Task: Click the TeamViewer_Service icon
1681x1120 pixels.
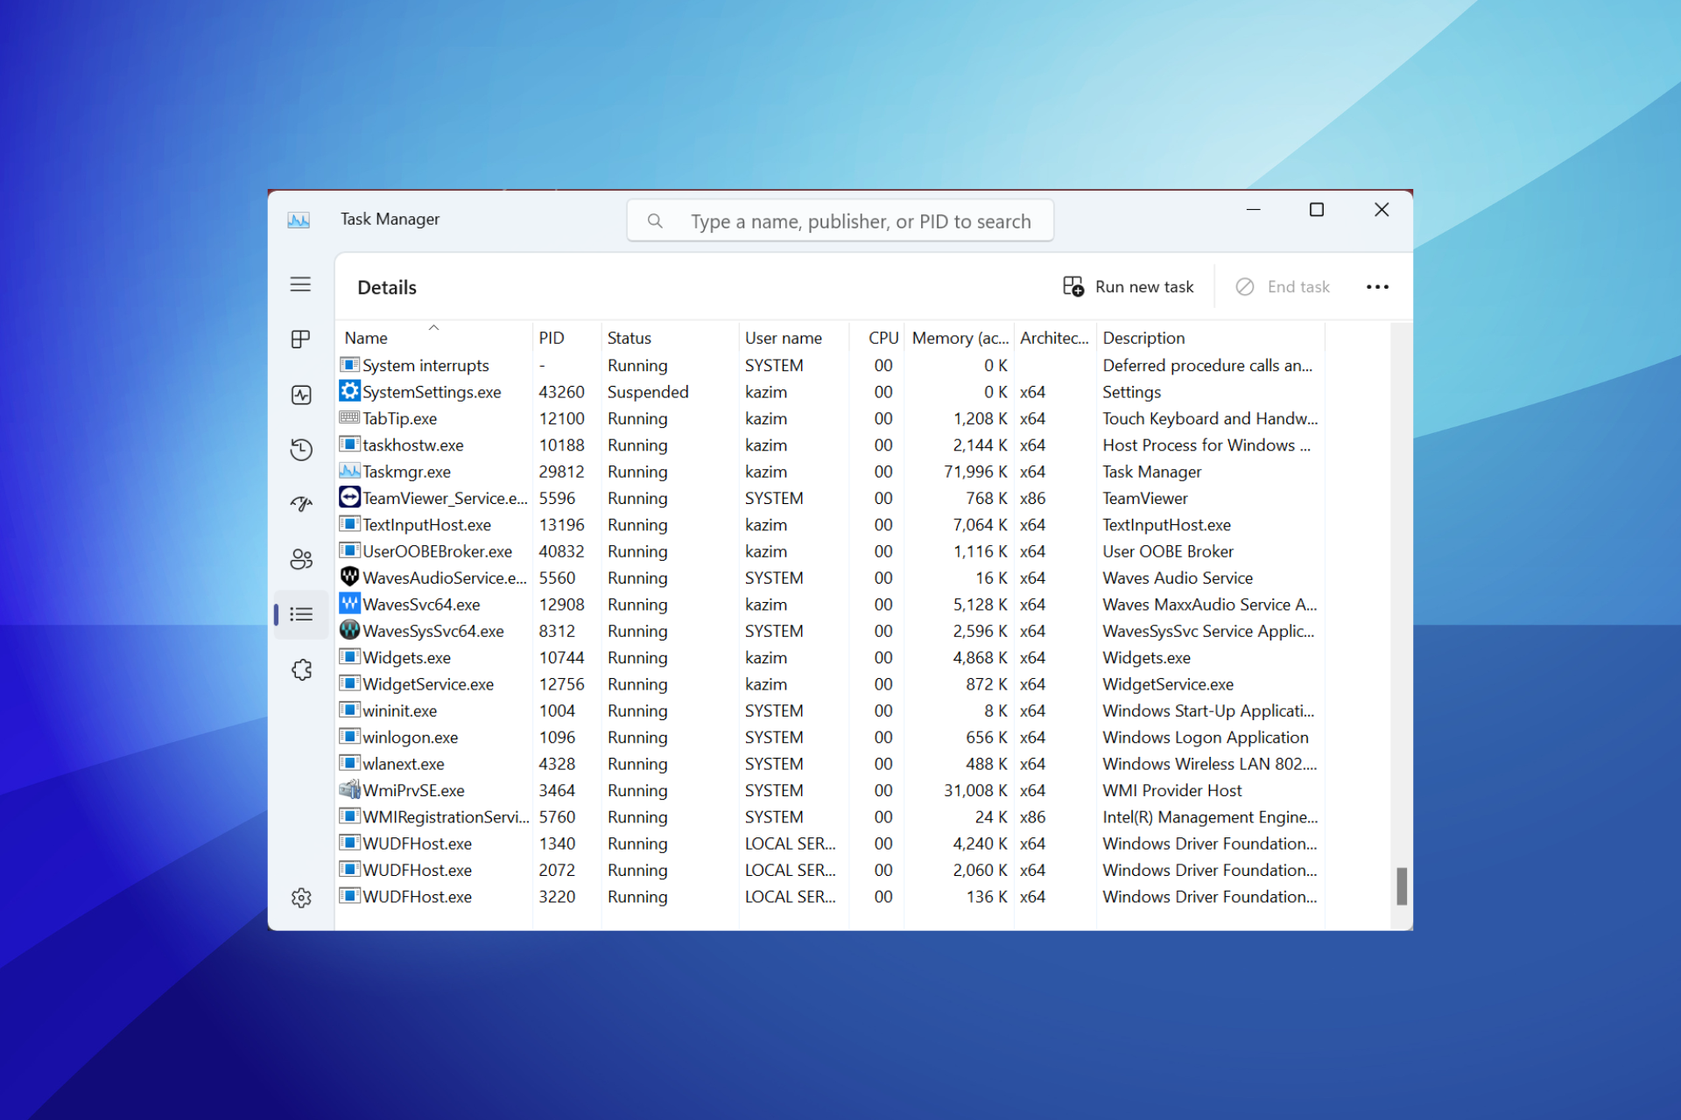Action: coord(349,497)
